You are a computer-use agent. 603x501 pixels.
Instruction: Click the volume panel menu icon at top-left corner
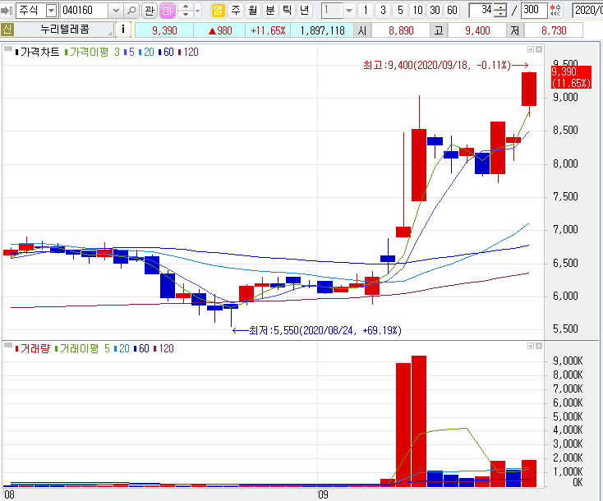(x=7, y=345)
